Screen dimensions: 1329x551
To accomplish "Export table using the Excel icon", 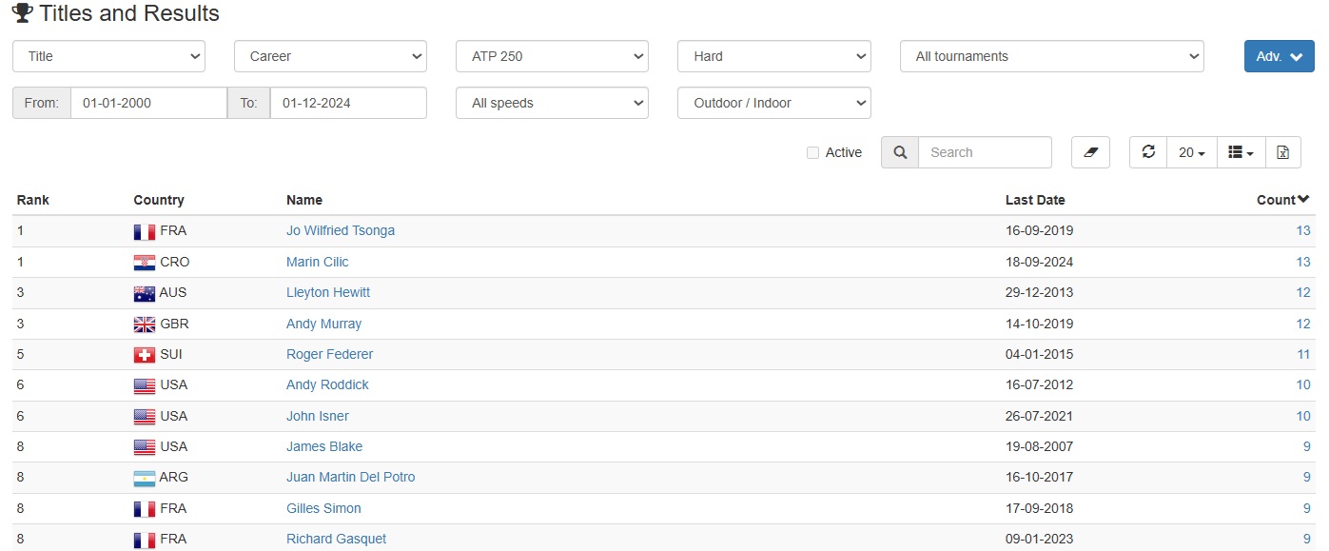I will pos(1282,152).
